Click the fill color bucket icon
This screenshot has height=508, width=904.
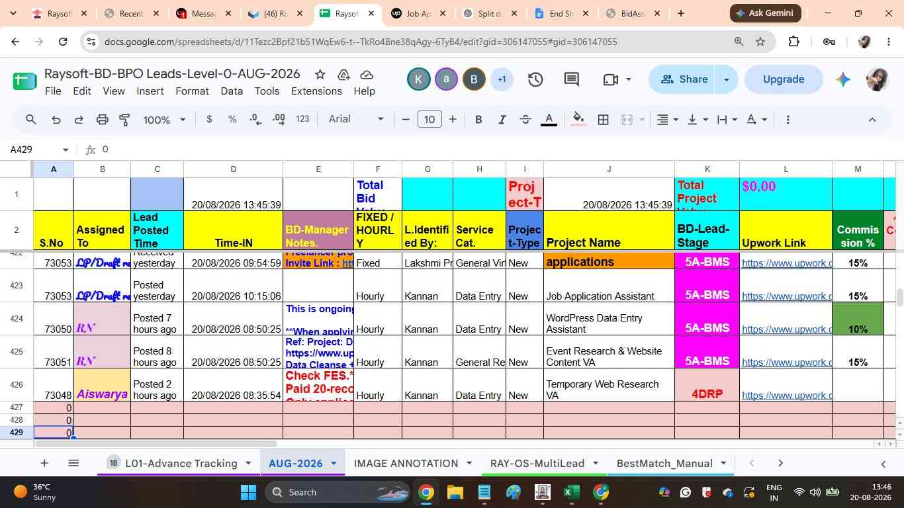(x=578, y=120)
